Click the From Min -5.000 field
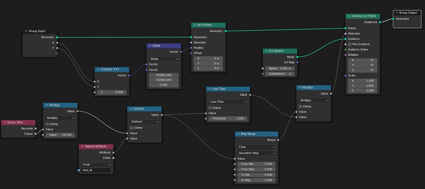Screen dimensions: 425x189 [256, 164]
